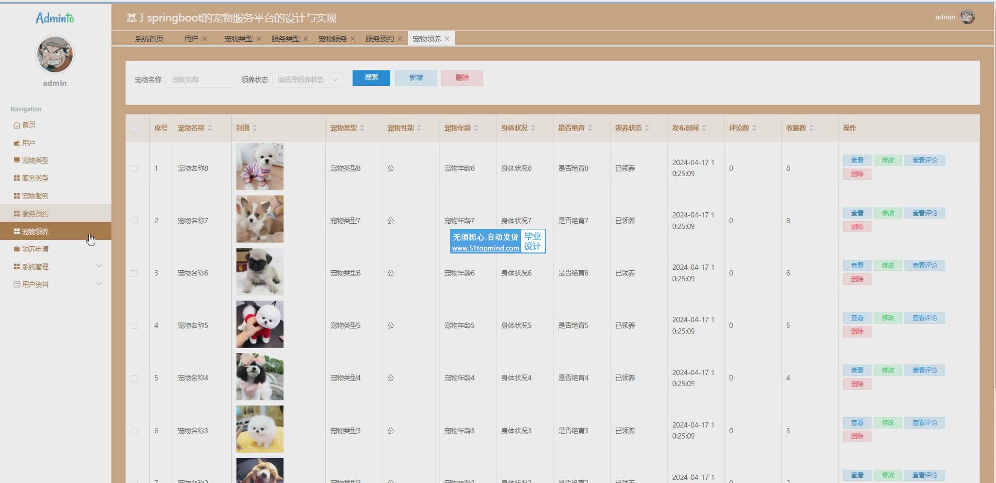The image size is (996, 483).
Task: Check the row for 宠物名称3
Action: (x=134, y=431)
